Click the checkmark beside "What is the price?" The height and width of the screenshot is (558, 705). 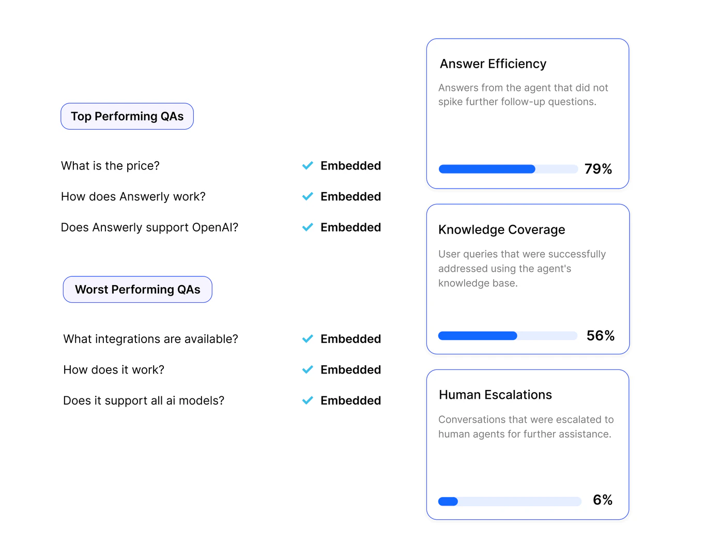click(x=307, y=166)
